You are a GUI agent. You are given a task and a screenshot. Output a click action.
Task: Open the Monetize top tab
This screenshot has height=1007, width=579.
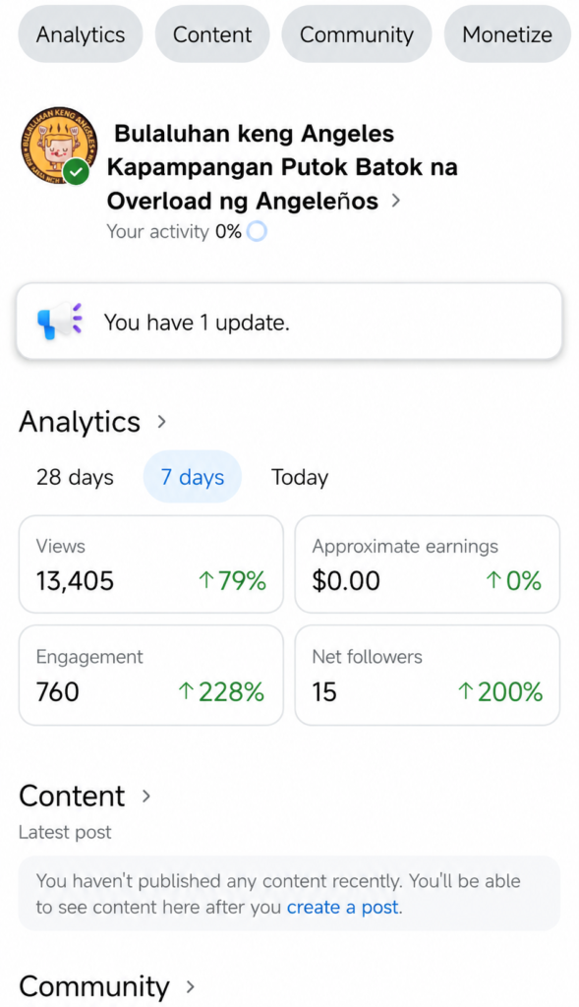coord(507,34)
